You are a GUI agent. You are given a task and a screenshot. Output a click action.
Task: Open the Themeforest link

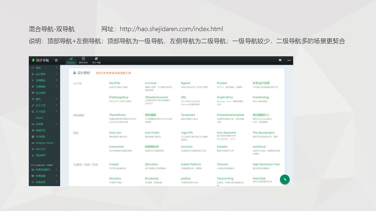pos(117,115)
